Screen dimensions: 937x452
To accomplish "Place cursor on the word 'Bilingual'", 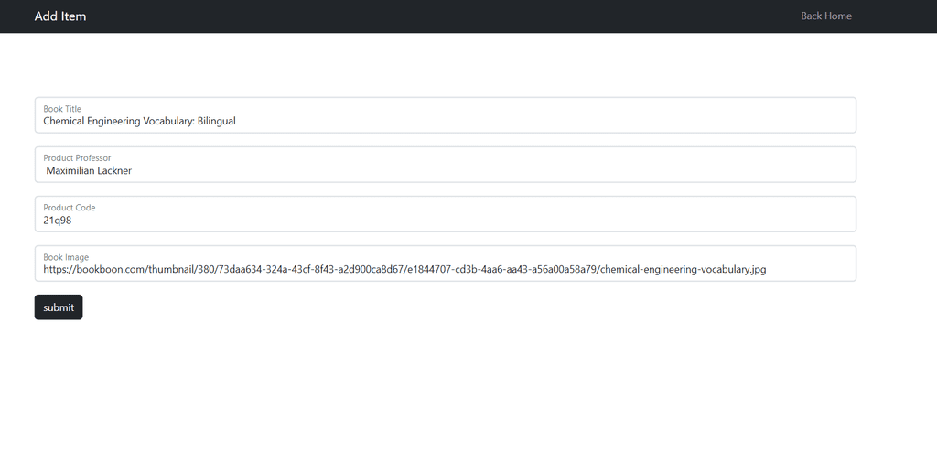I will [x=217, y=121].
